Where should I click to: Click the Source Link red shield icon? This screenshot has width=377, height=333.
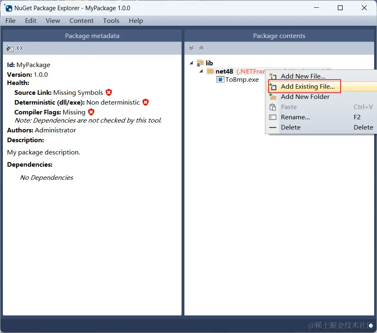(x=109, y=92)
